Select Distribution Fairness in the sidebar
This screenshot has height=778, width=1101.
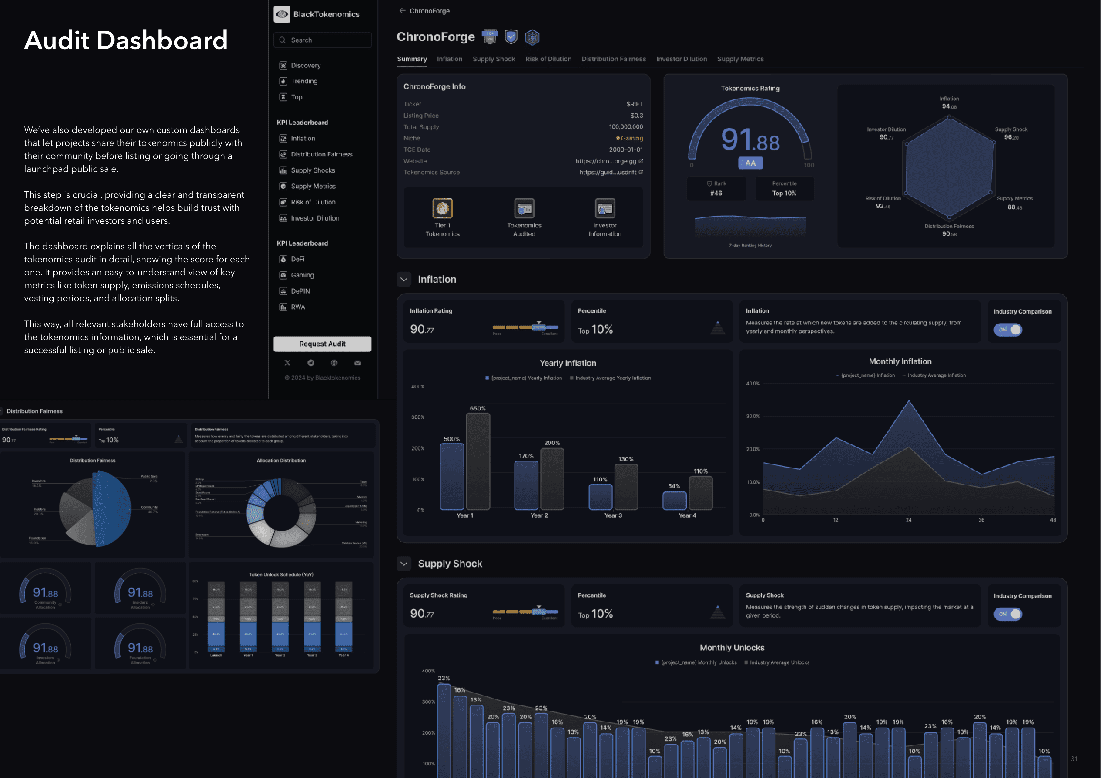click(316, 154)
